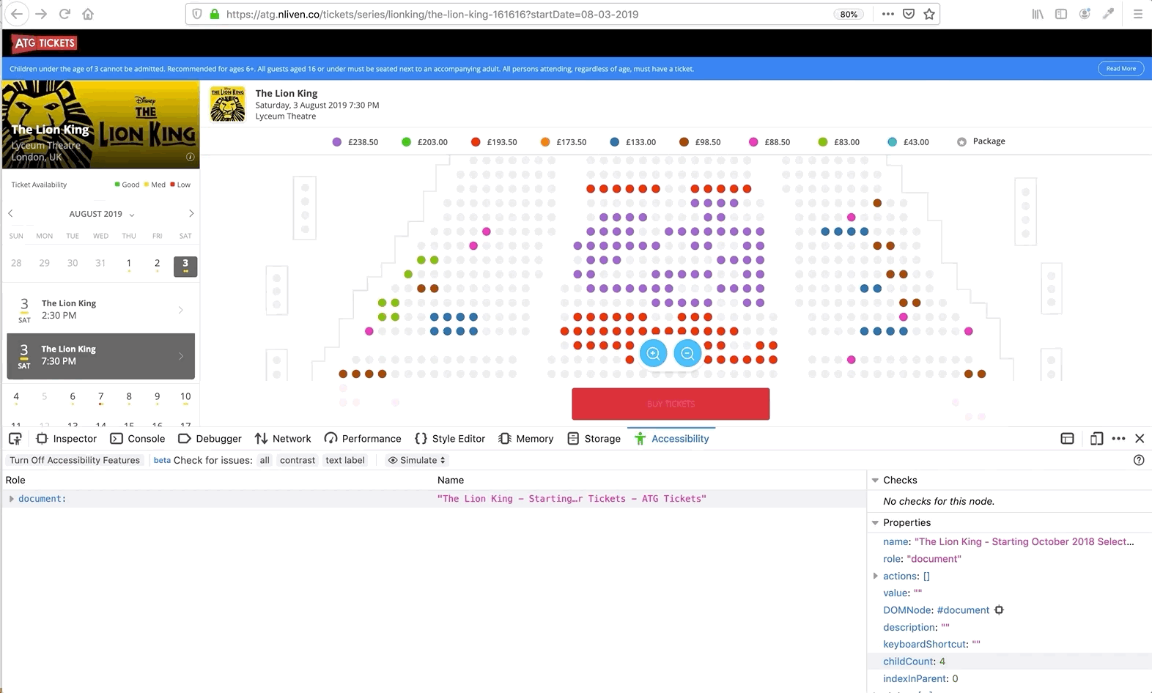This screenshot has height=693, width=1152.
Task: Click Read More on the notice banner
Action: point(1120,69)
